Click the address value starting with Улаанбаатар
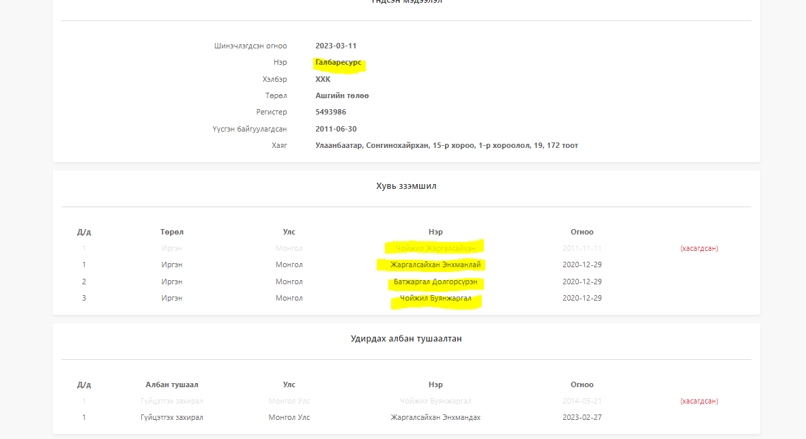806x439 pixels. tap(446, 146)
